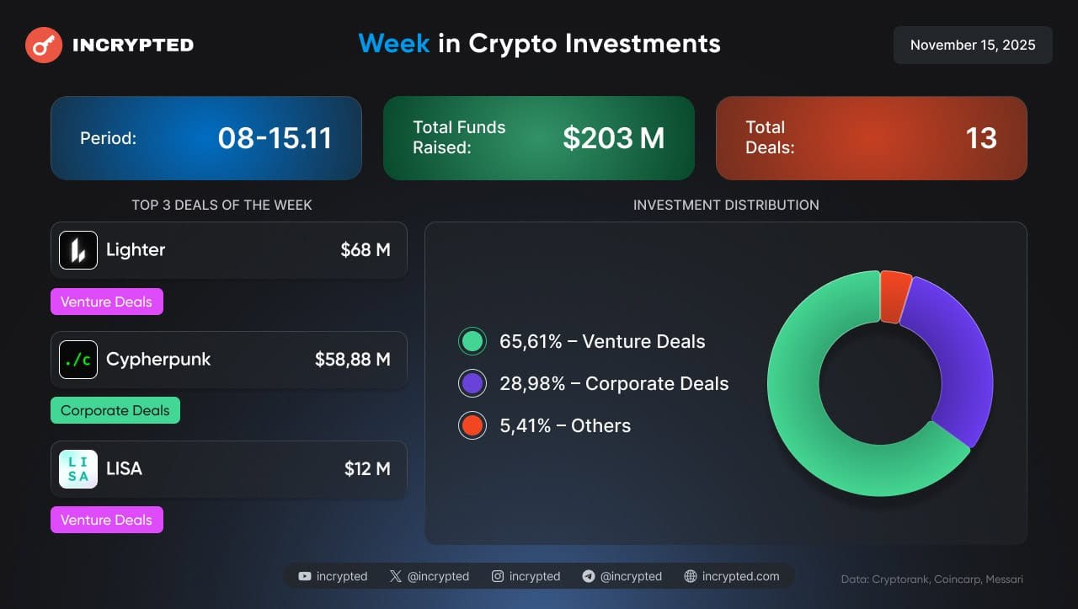Viewport: 1078px width, 609px height.
Task: Click the green Corporate Deals tag
Action: pyautogui.click(x=115, y=410)
